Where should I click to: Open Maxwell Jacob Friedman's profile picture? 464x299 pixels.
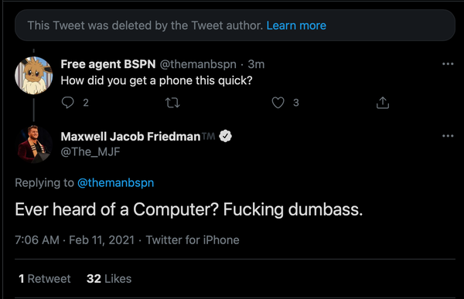[x=34, y=144]
